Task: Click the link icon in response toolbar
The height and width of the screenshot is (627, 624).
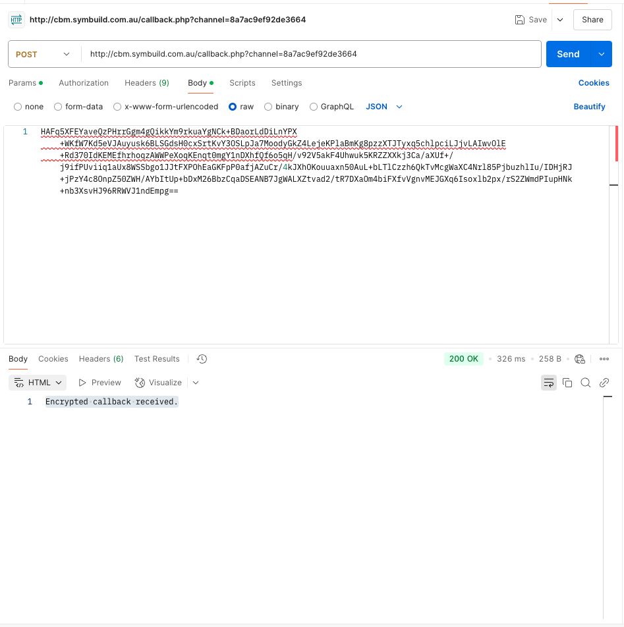Action: [x=604, y=383]
